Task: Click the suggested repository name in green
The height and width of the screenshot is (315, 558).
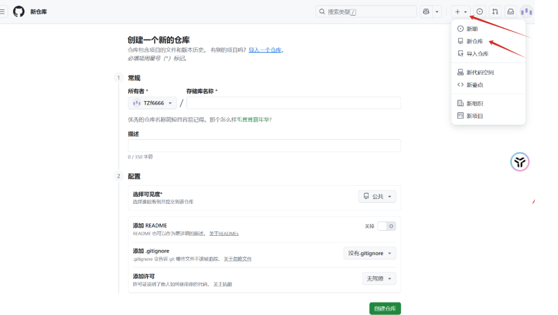Action: pyautogui.click(x=253, y=120)
